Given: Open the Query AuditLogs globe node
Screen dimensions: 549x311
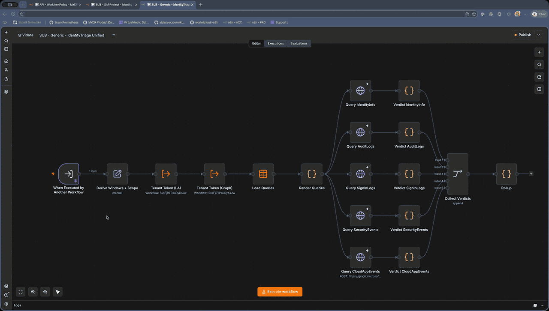Looking at the screenshot, I should (360, 132).
